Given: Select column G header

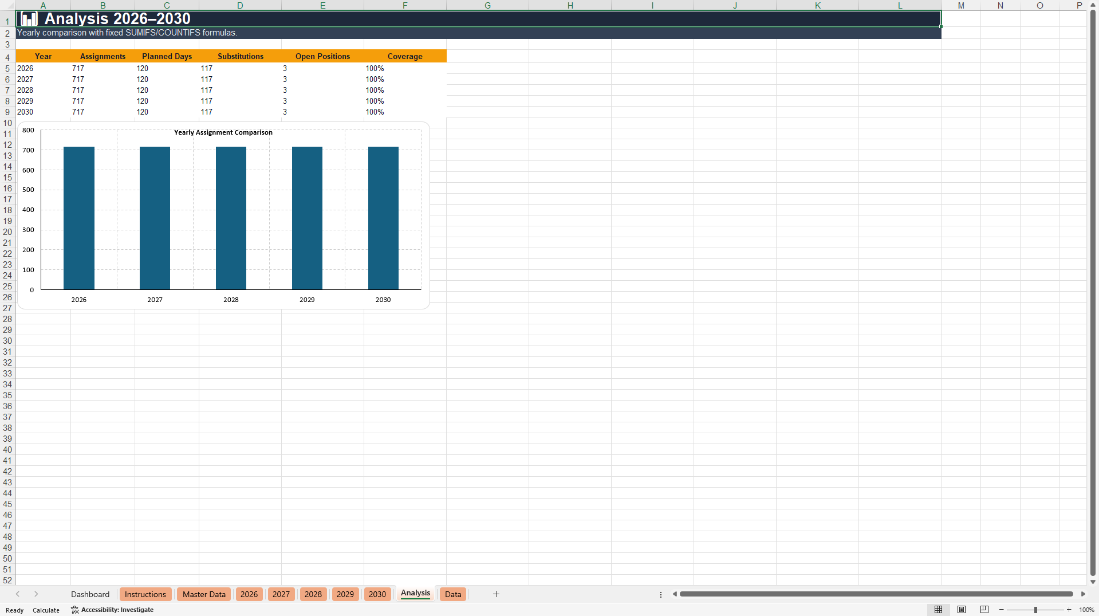Looking at the screenshot, I should coord(487,5).
